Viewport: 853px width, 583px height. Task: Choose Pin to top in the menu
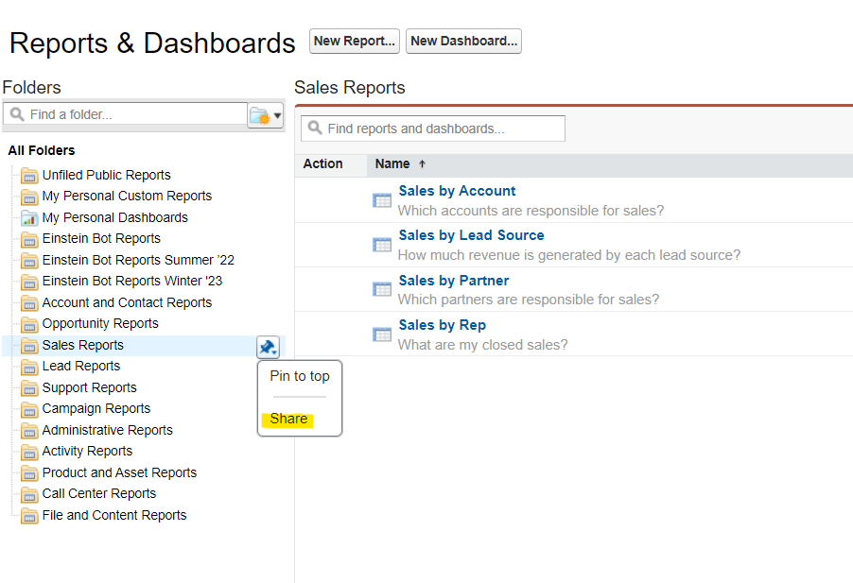[x=300, y=376]
